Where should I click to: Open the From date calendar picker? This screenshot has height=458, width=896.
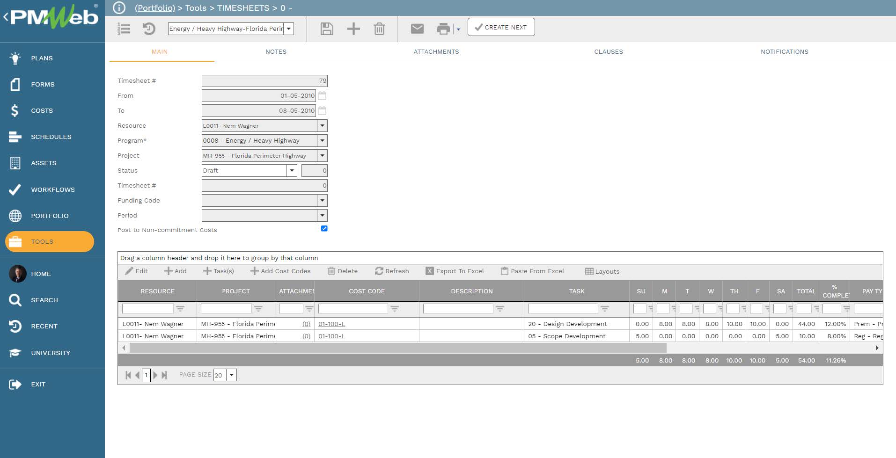click(322, 95)
